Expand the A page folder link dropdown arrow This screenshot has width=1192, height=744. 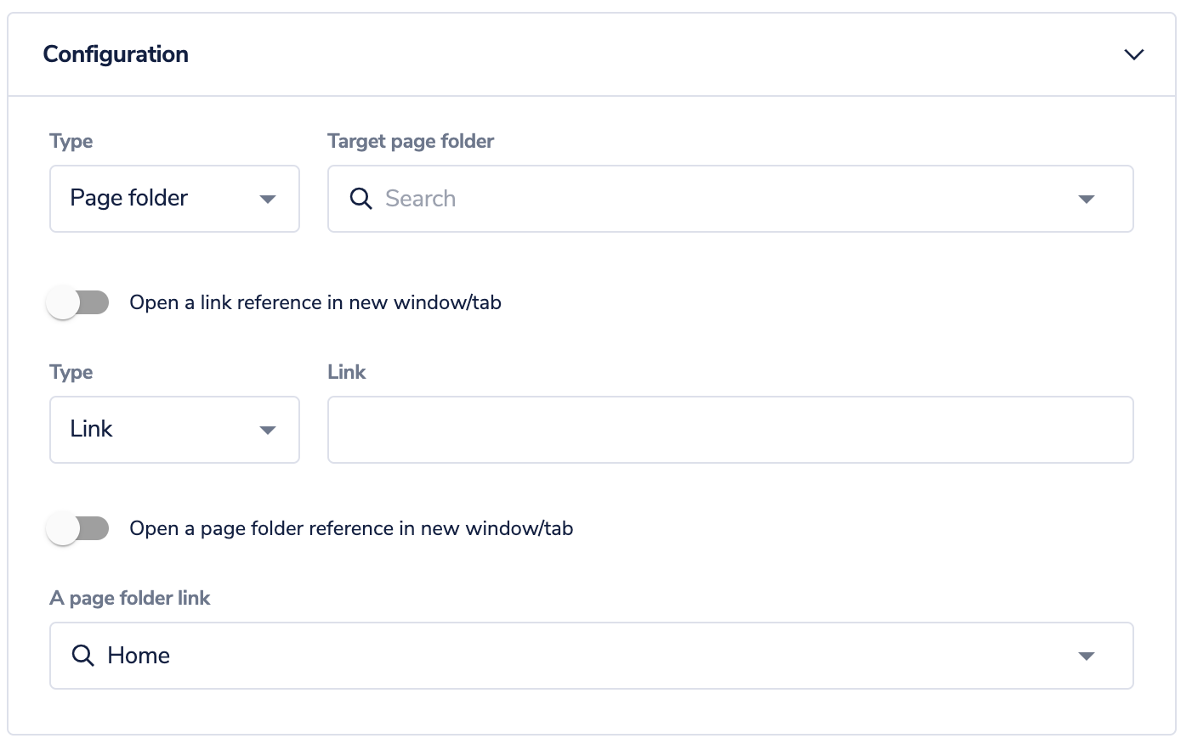[1086, 656]
